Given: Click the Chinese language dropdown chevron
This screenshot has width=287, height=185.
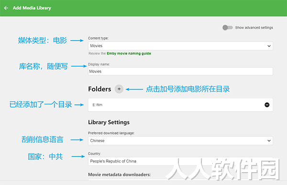Looking at the screenshot, I should 269,141.
